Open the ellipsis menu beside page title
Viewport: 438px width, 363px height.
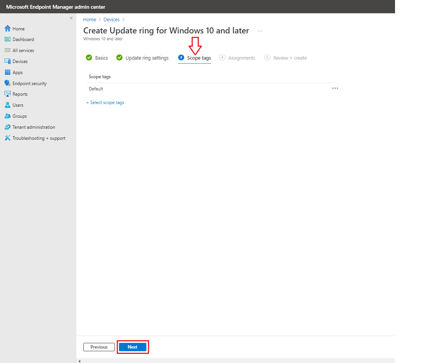pyautogui.click(x=260, y=31)
